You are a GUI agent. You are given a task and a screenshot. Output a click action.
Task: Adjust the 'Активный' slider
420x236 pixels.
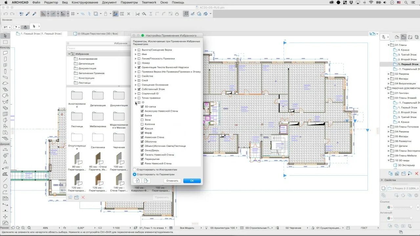tap(403, 218)
